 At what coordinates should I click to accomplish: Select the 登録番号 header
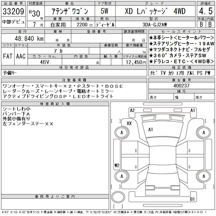pos(96,32)
